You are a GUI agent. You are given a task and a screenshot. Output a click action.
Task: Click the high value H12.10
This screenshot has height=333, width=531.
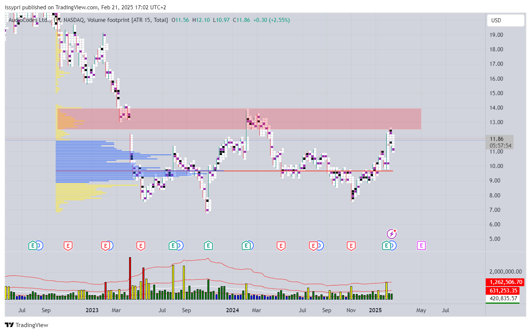(x=201, y=20)
